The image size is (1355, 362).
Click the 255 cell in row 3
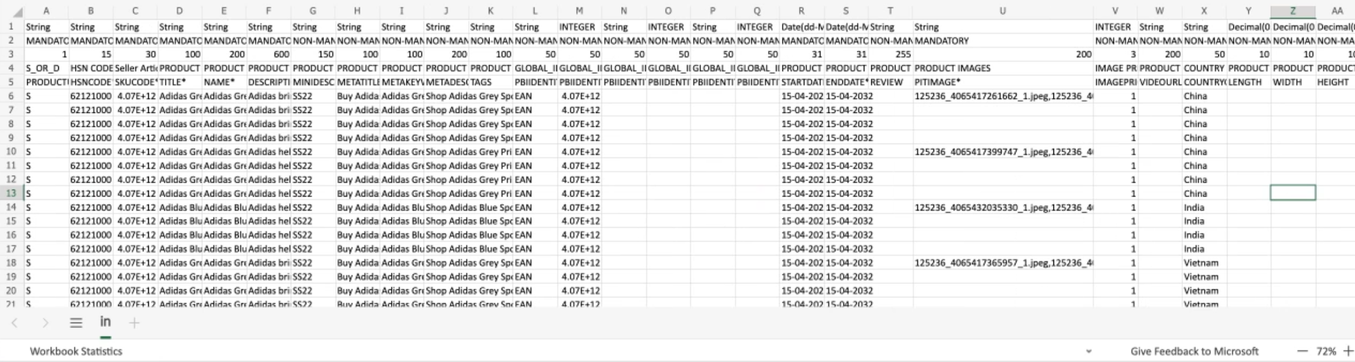click(x=890, y=54)
